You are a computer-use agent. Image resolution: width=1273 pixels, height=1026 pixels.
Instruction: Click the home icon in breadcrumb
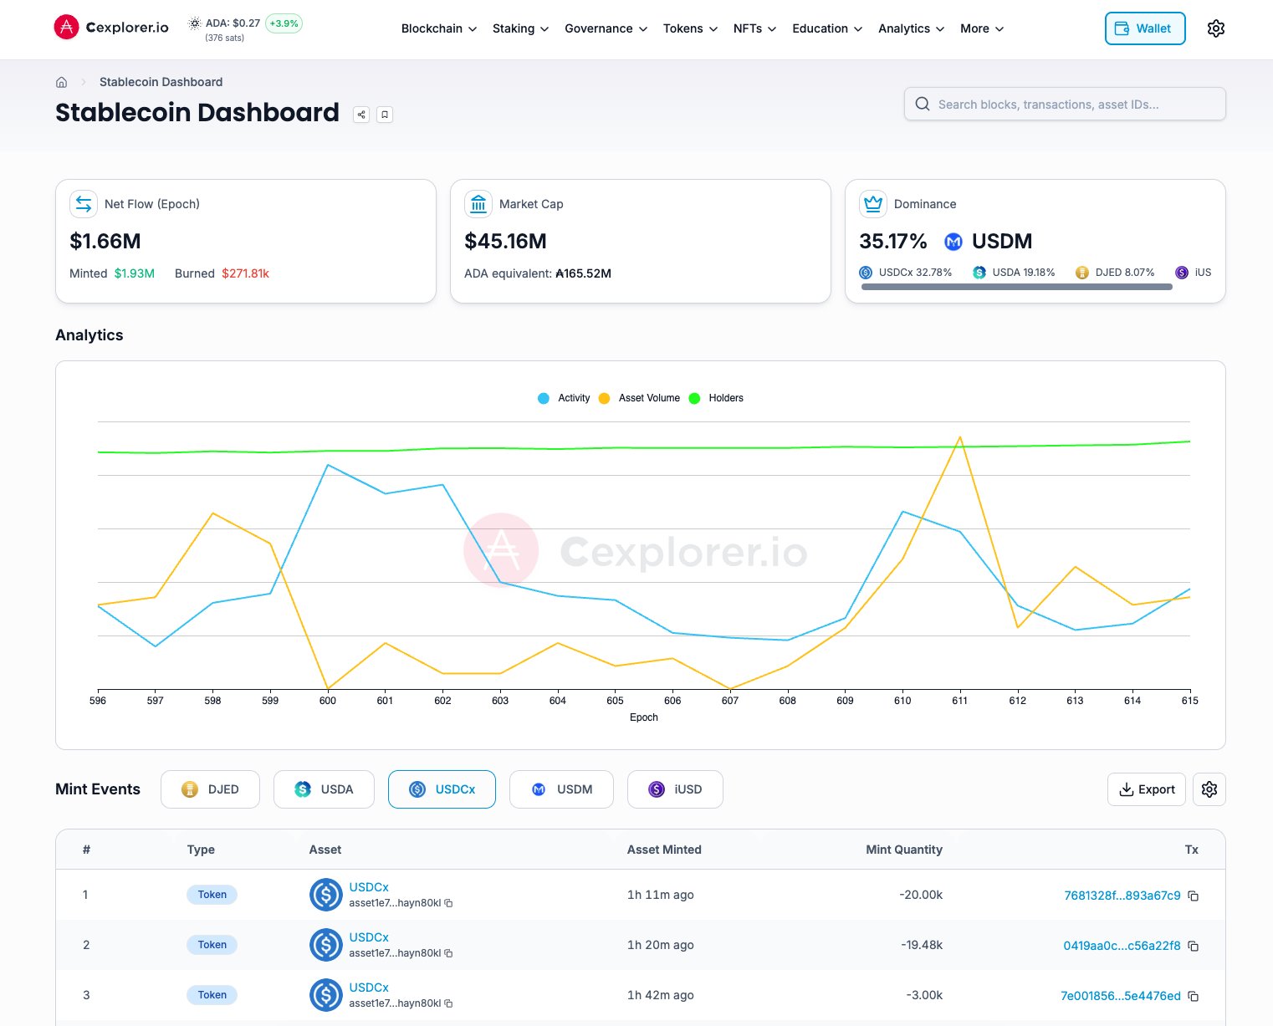[x=61, y=82]
